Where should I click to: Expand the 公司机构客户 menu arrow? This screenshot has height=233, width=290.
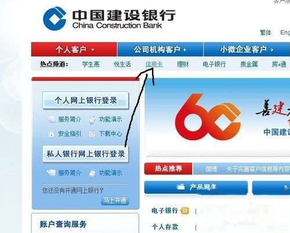185,50
